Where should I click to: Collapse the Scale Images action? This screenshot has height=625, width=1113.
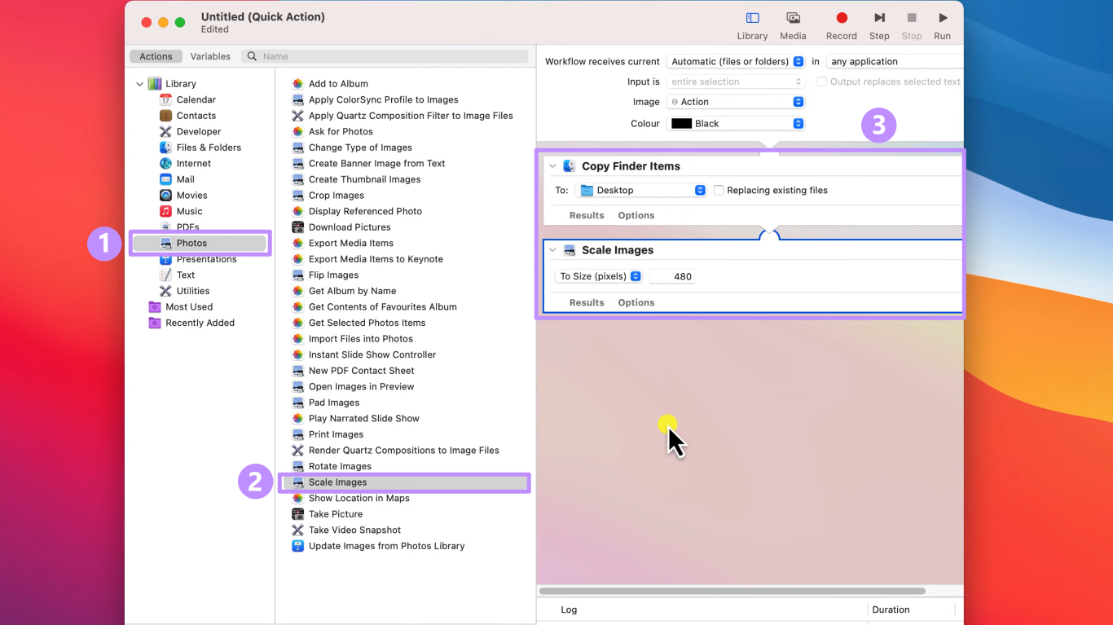click(553, 250)
